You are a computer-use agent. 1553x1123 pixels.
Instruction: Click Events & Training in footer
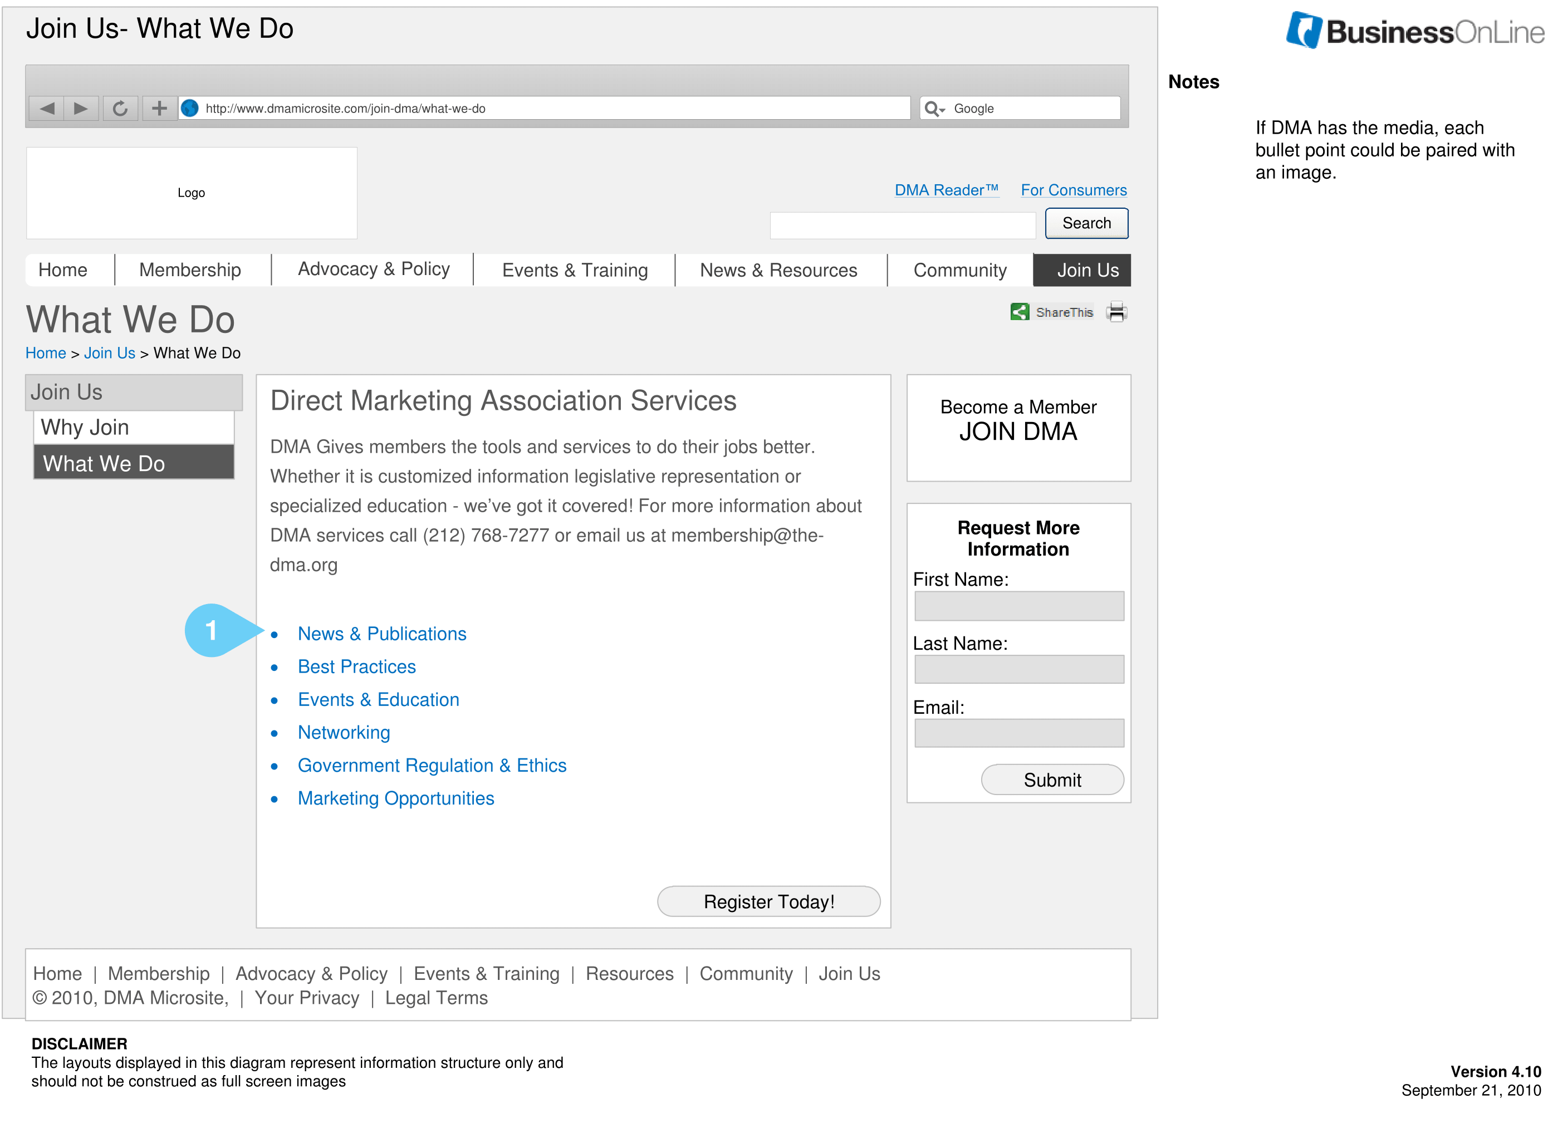coord(487,973)
